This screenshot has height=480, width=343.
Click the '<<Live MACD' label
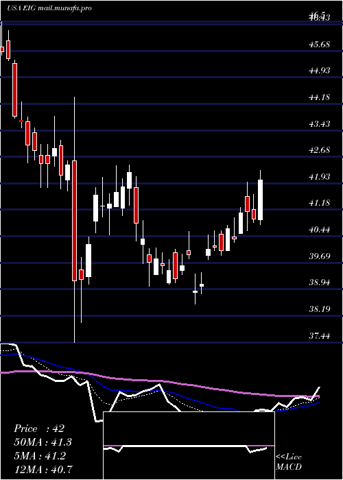(289, 462)
